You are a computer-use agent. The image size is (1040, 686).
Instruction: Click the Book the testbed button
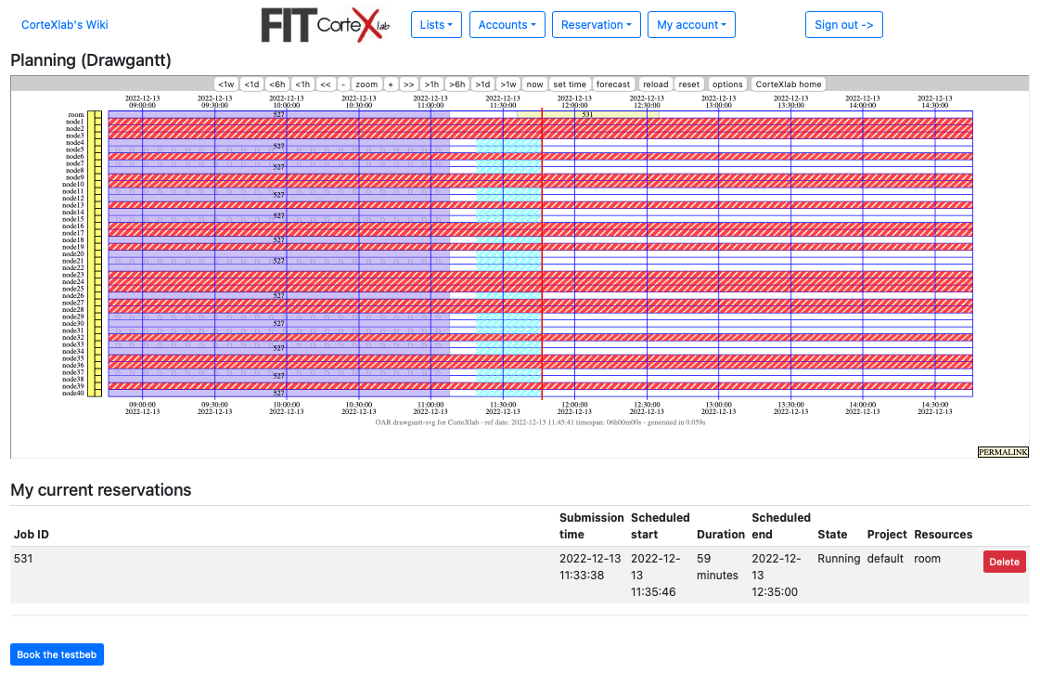coord(57,654)
